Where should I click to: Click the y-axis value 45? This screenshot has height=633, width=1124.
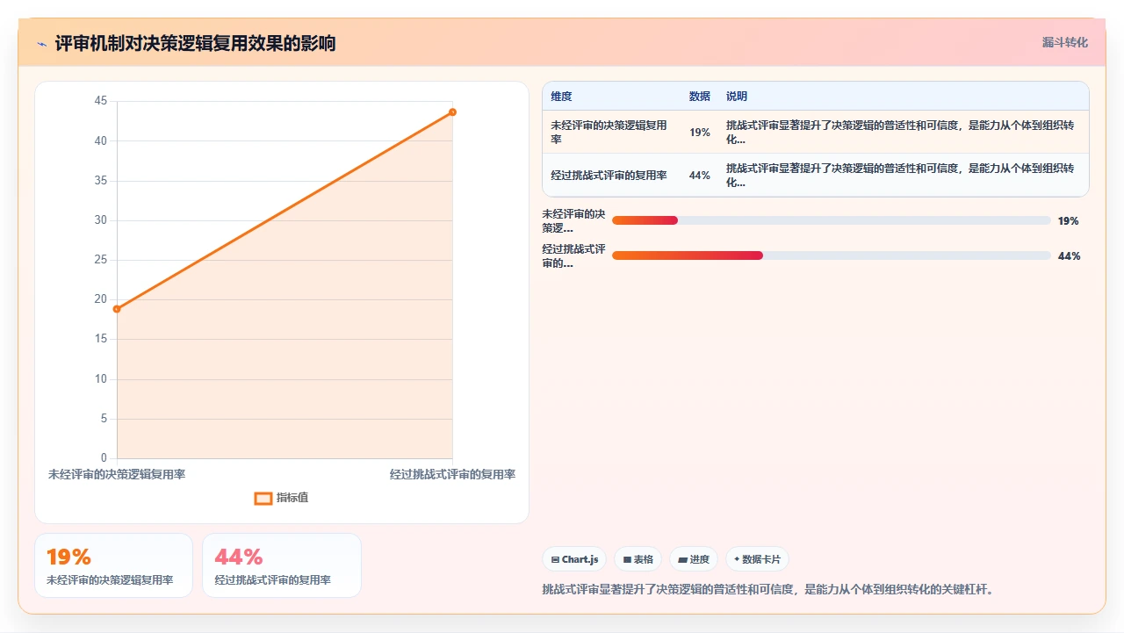pyautogui.click(x=101, y=101)
